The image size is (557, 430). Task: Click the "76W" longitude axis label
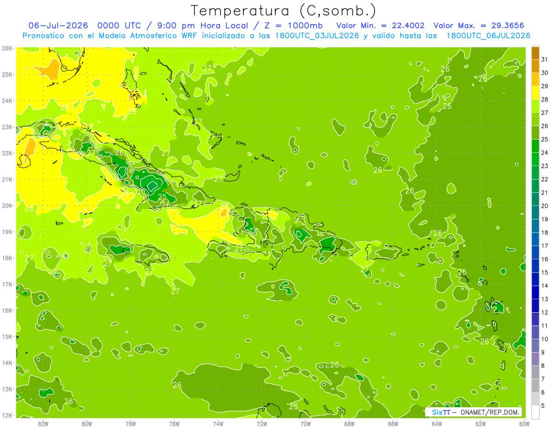tap(174, 423)
